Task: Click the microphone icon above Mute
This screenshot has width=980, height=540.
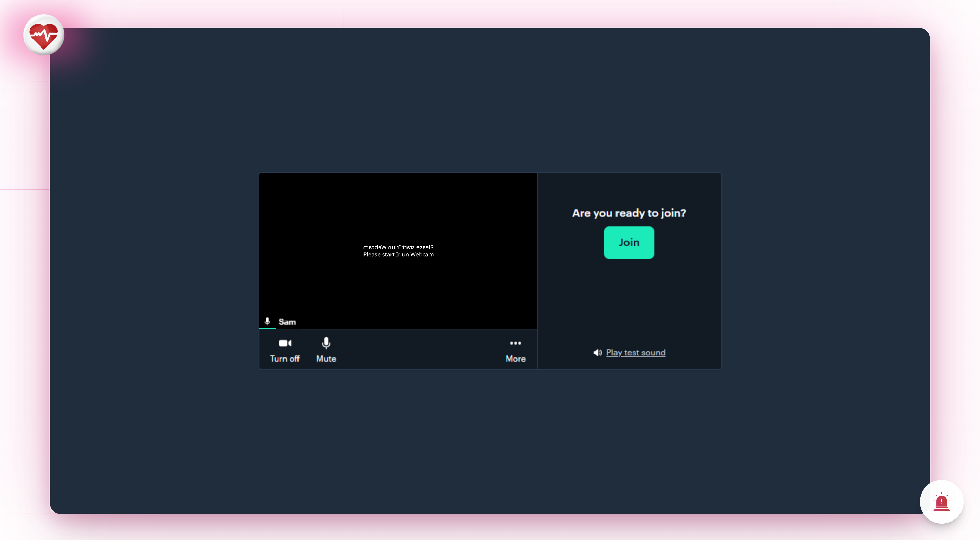Action: click(326, 343)
